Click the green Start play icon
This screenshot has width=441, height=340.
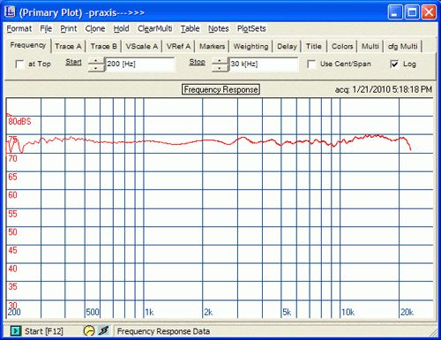pos(16,331)
